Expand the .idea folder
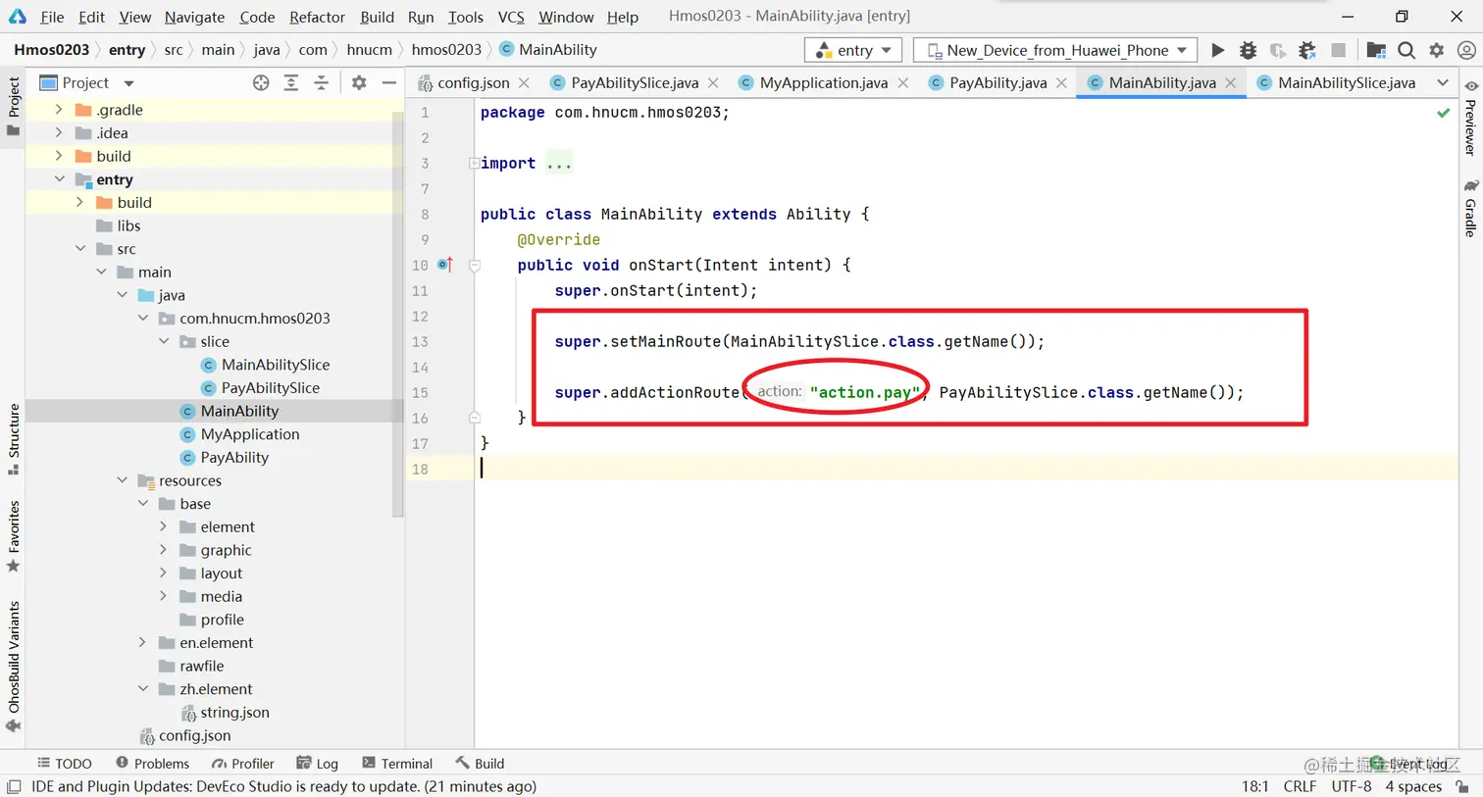 (59, 132)
